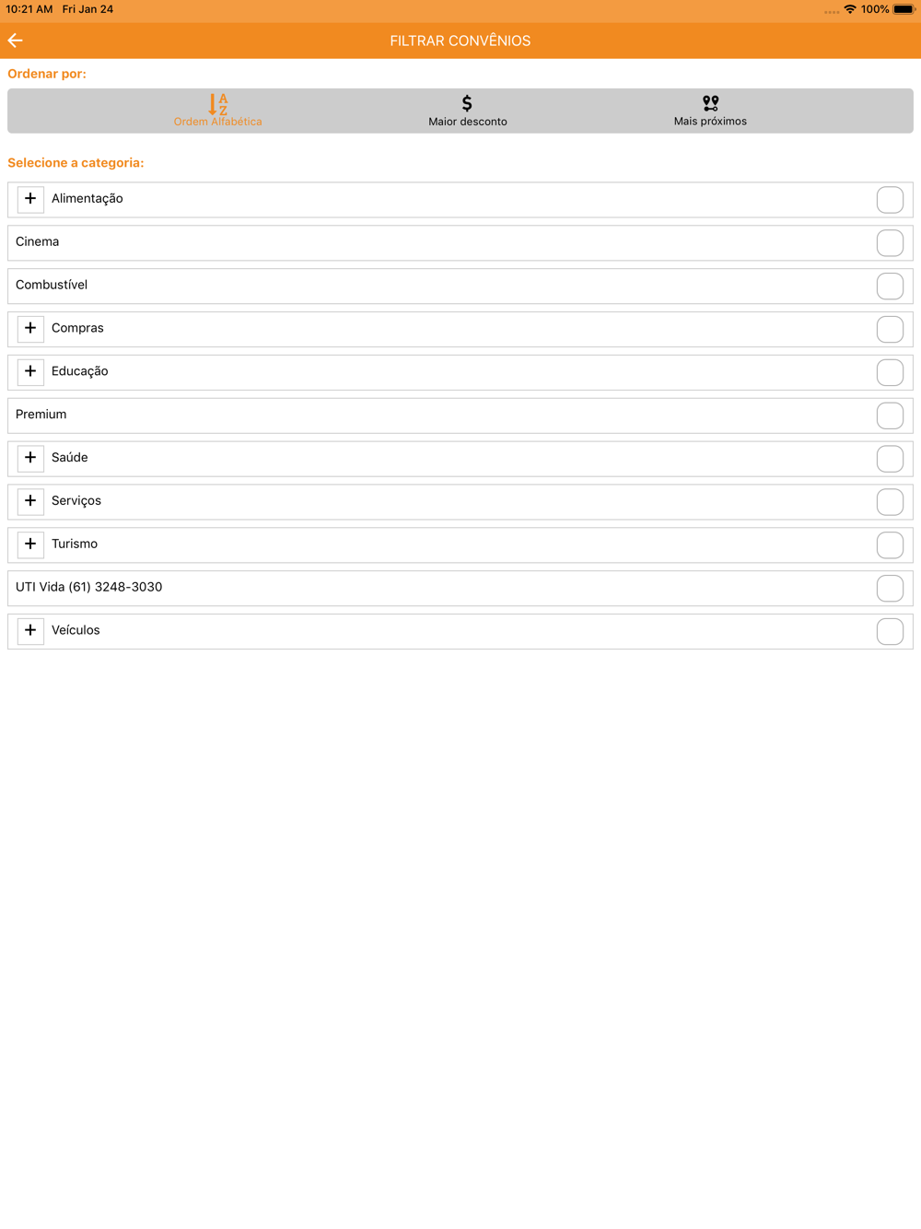The image size is (921, 1229).
Task: Open Serviços subcategories with plus
Action: (x=30, y=501)
